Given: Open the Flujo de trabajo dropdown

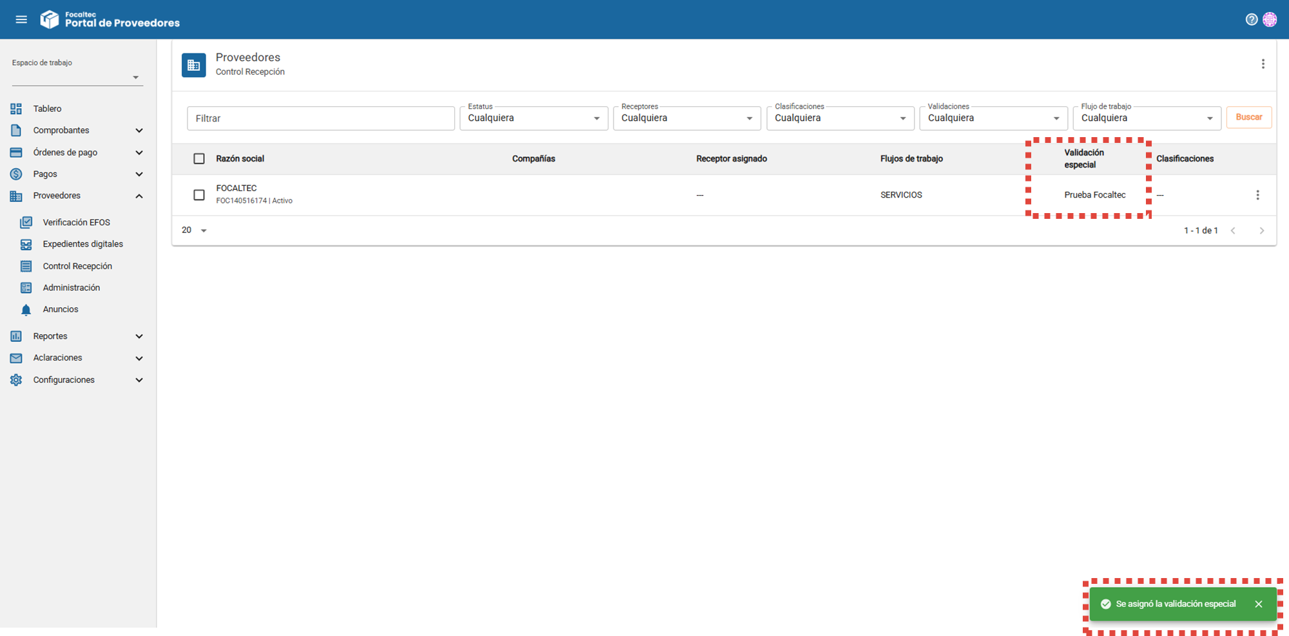Looking at the screenshot, I should coord(1147,118).
